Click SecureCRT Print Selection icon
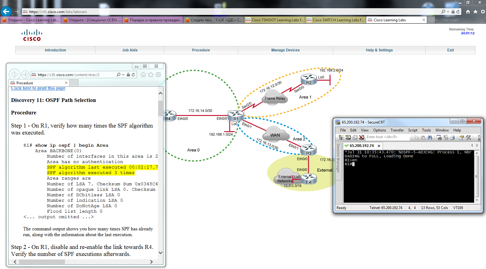This screenshot has width=486, height=269. (x=446, y=138)
